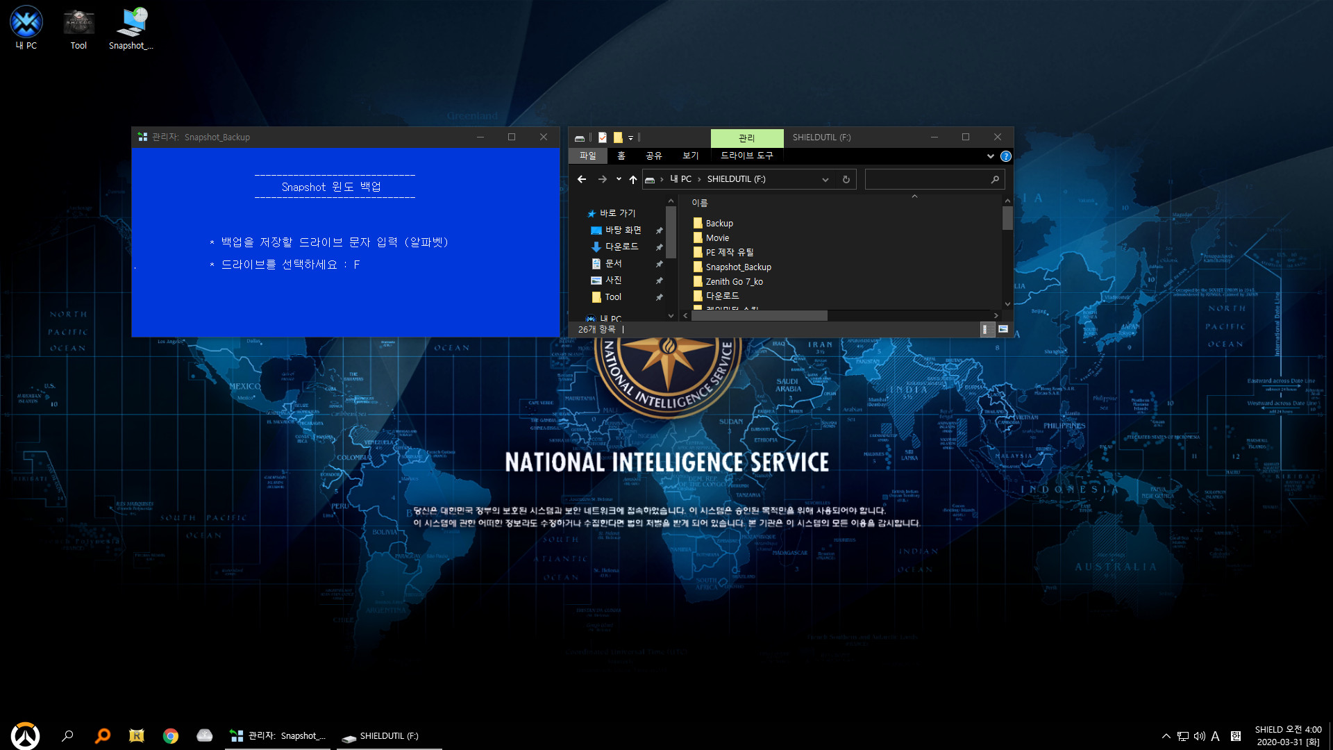Switch to the 홈 ribbon tab
The height and width of the screenshot is (750, 1333).
(621, 156)
